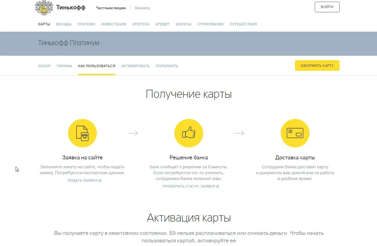Click the Решение банка step title
Image resolution: width=377 pixels, height=246 pixels.
[189, 158]
